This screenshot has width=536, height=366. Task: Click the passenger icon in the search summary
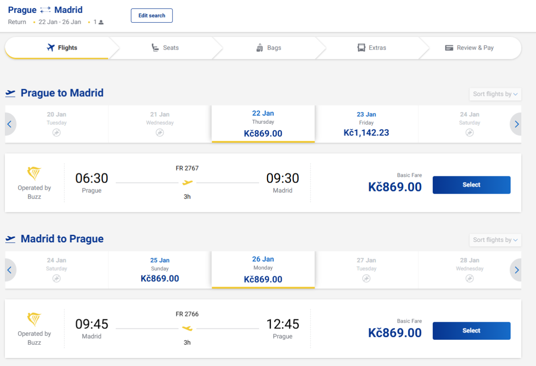pyautogui.click(x=101, y=22)
